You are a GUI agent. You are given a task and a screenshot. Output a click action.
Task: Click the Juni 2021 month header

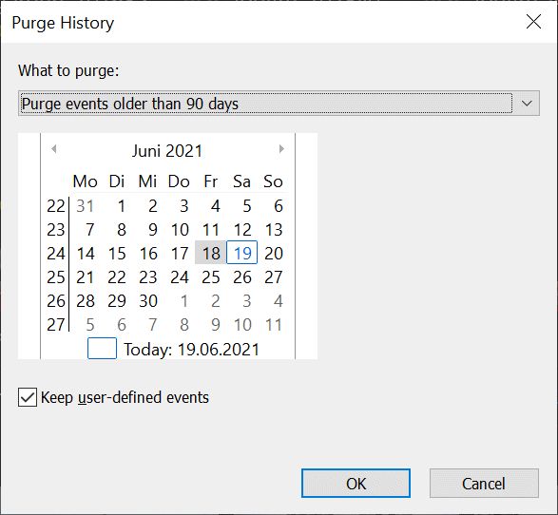167,151
